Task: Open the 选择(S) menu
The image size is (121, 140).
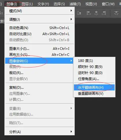Action: 59,4
